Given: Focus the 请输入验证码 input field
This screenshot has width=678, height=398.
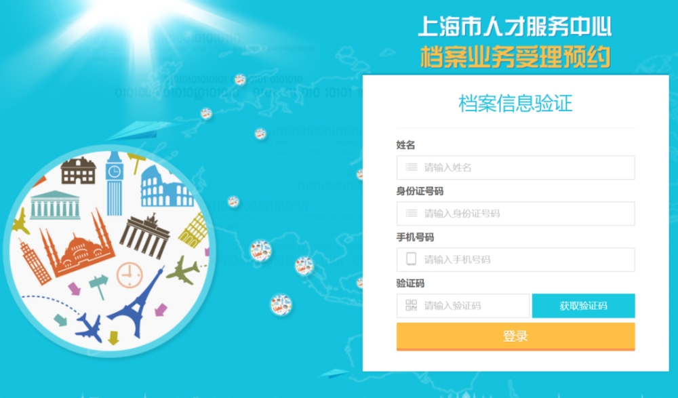Looking at the screenshot, I should (462, 306).
